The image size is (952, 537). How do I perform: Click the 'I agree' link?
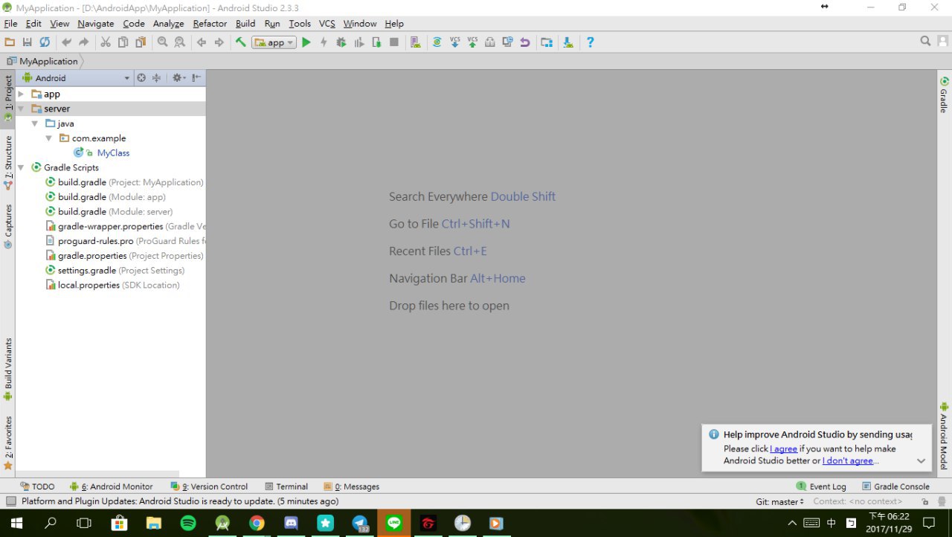tap(784, 449)
